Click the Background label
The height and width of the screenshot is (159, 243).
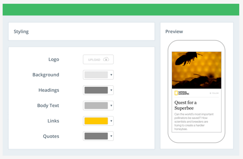point(46,75)
